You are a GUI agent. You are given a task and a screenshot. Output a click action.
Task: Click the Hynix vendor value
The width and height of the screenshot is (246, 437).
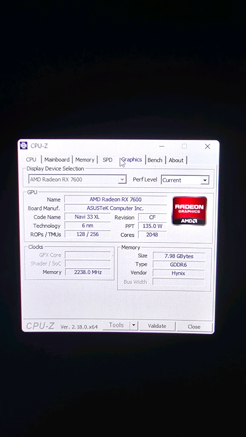(x=179, y=274)
